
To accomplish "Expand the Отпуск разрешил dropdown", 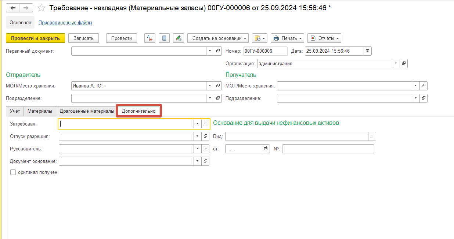I will 198,137.
